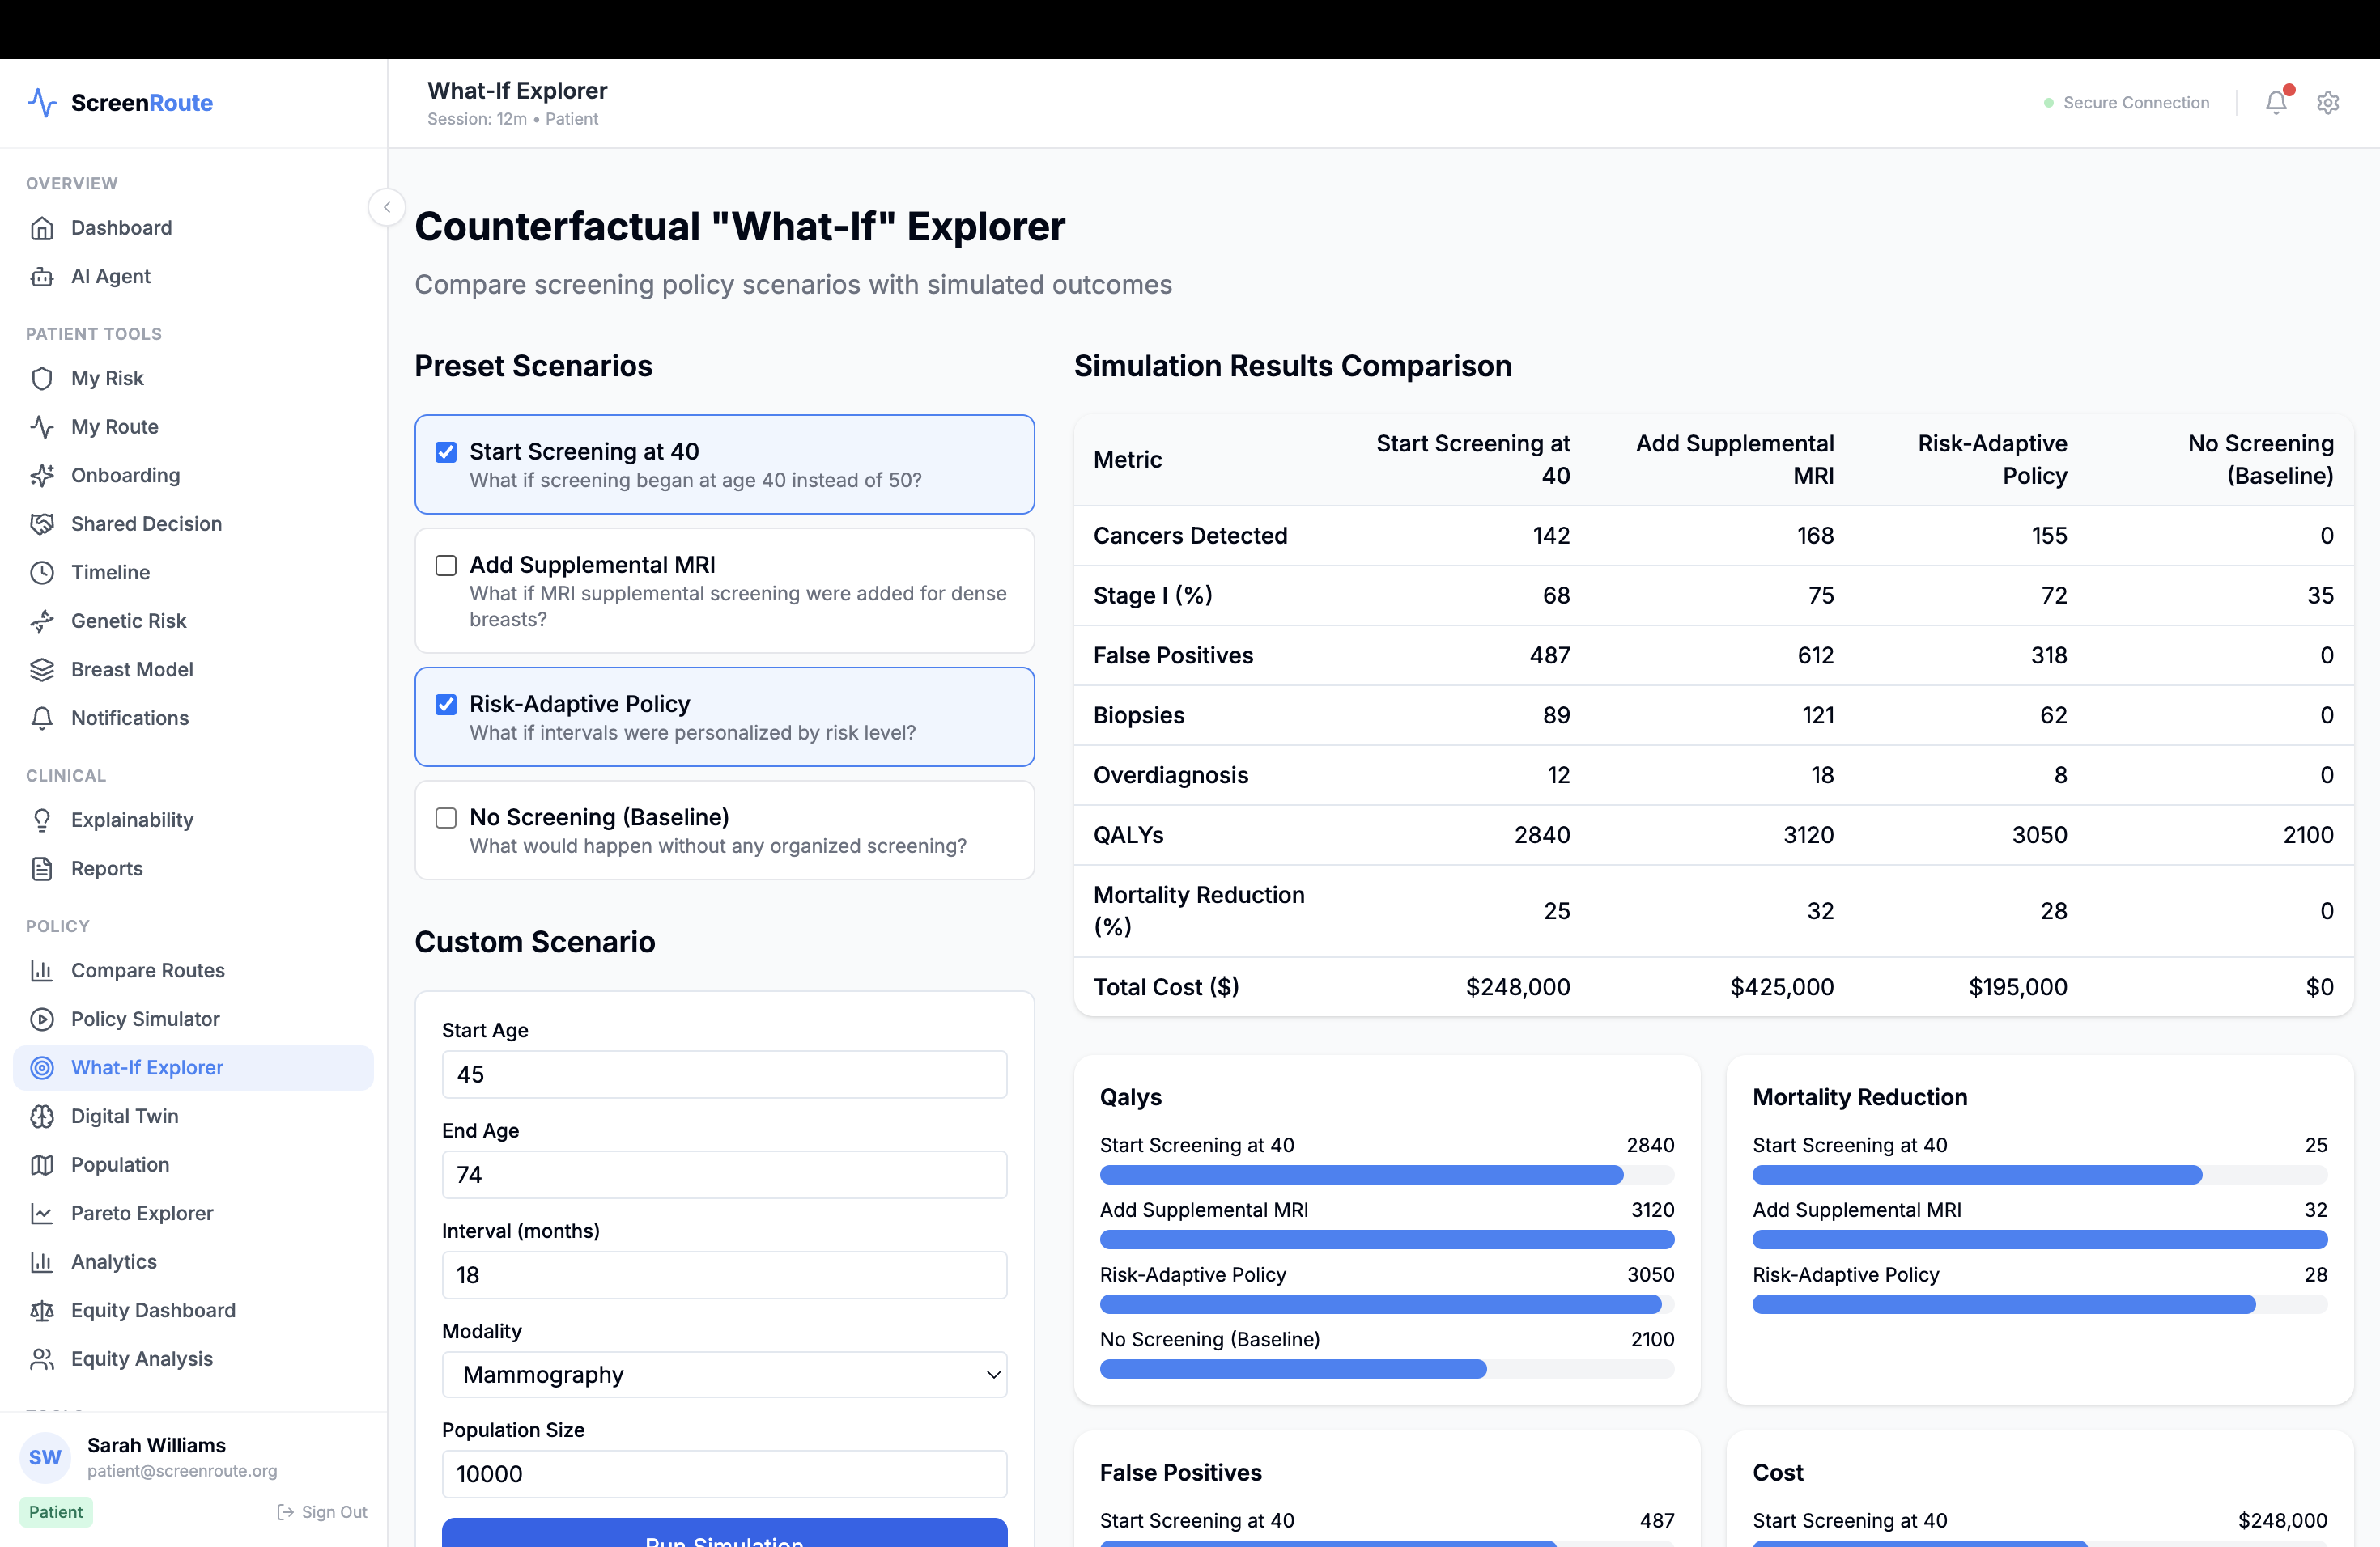
Task: Check the No Screening (Baseline) scenario
Action: (x=446, y=819)
